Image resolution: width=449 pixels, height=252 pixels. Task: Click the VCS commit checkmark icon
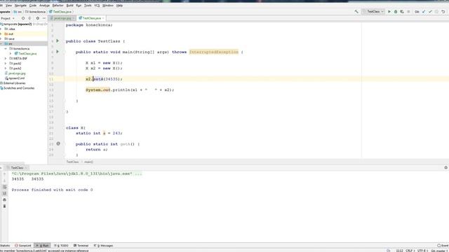pos(430,12)
